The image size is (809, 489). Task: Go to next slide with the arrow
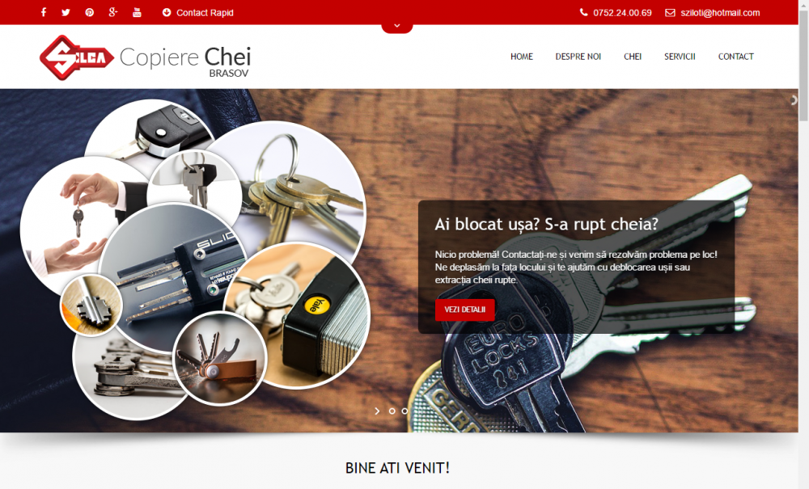pos(377,411)
